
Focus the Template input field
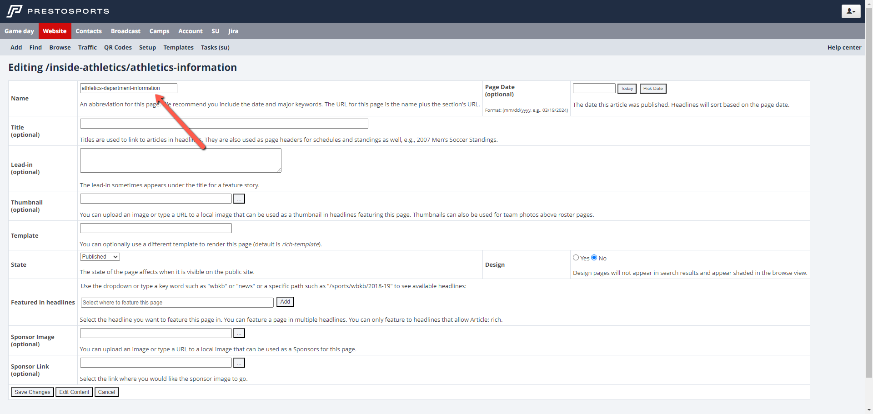pyautogui.click(x=156, y=228)
